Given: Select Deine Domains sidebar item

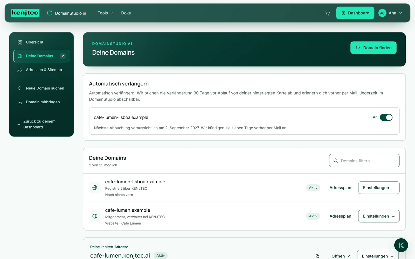Looking at the screenshot, I should tap(41, 56).
